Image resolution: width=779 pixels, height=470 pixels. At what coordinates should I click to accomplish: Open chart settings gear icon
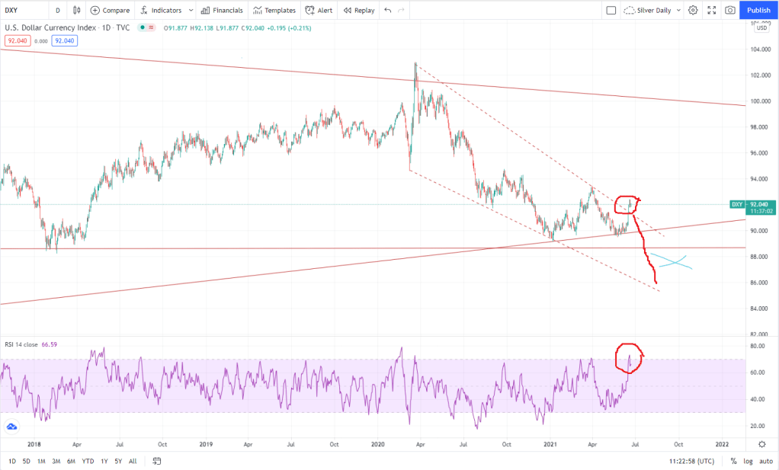click(x=693, y=11)
